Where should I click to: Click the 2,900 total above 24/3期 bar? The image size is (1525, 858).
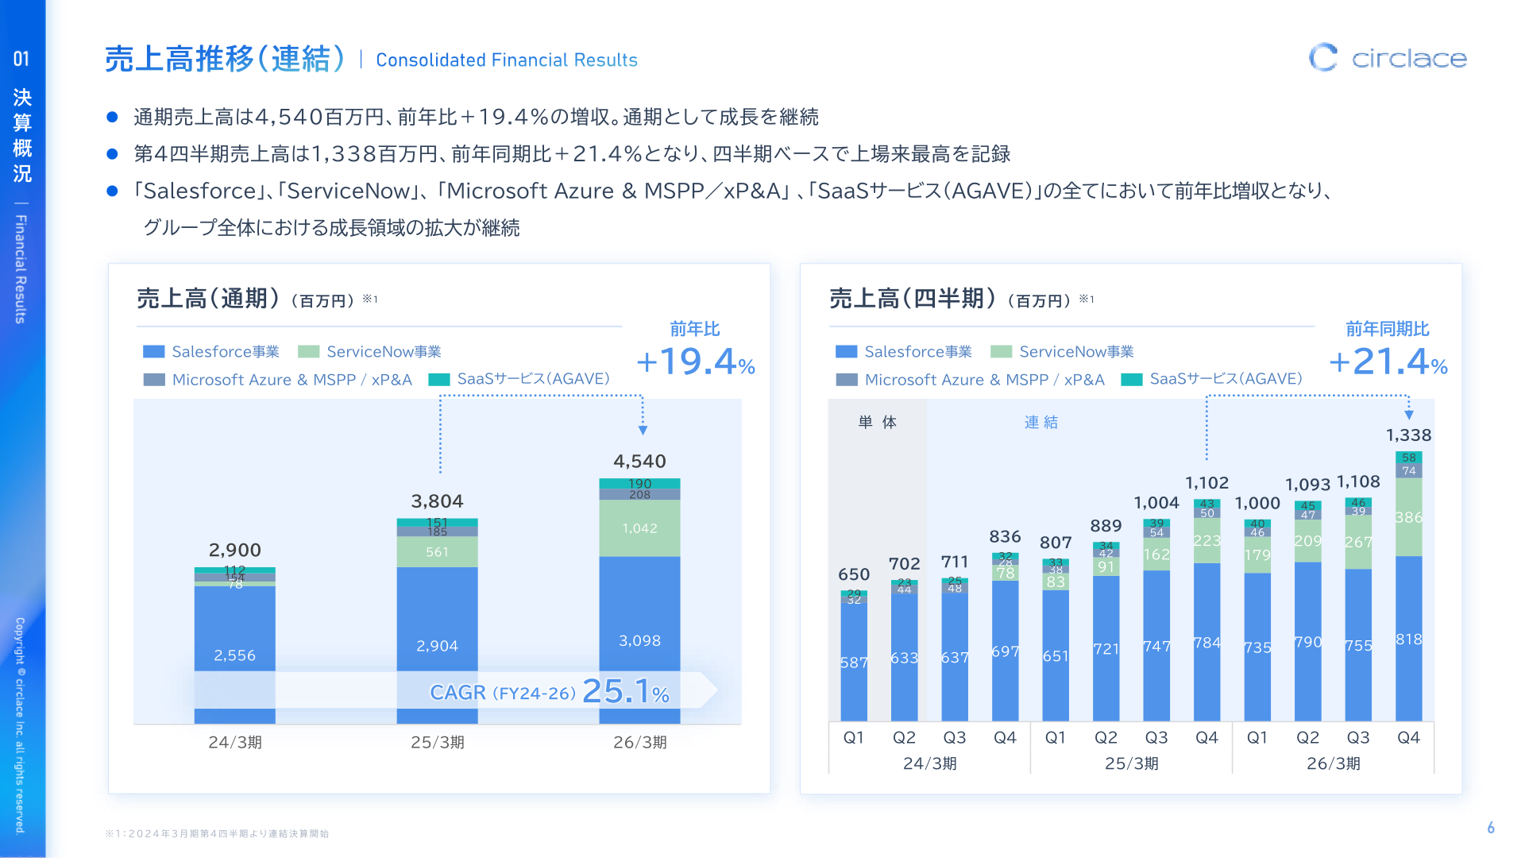coord(235,551)
